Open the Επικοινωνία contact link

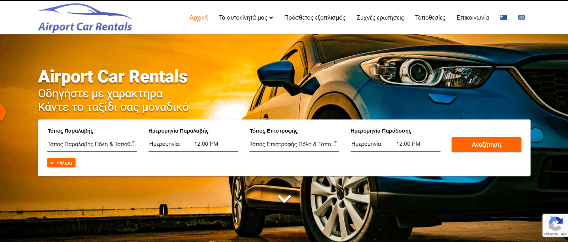473,18
